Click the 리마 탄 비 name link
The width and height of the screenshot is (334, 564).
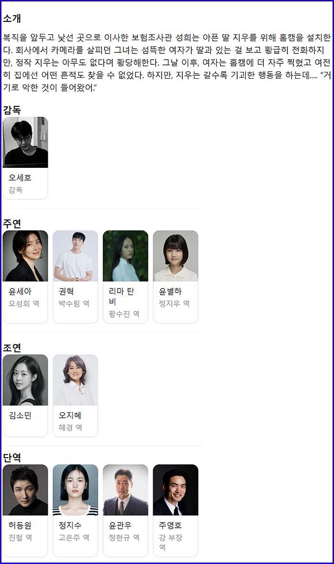(121, 297)
